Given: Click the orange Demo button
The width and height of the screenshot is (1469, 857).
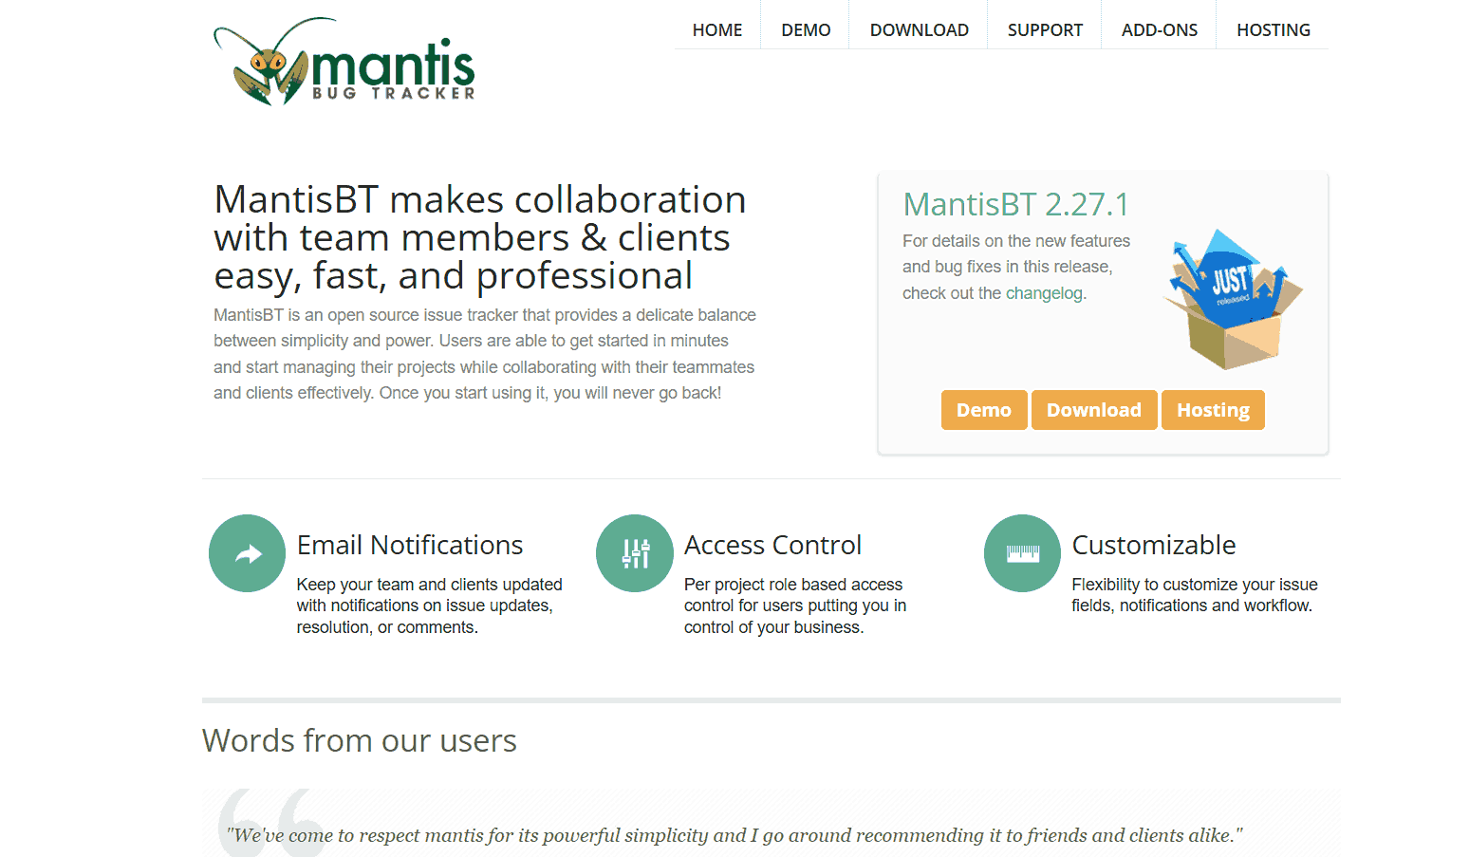Looking at the screenshot, I should pos(984,409).
